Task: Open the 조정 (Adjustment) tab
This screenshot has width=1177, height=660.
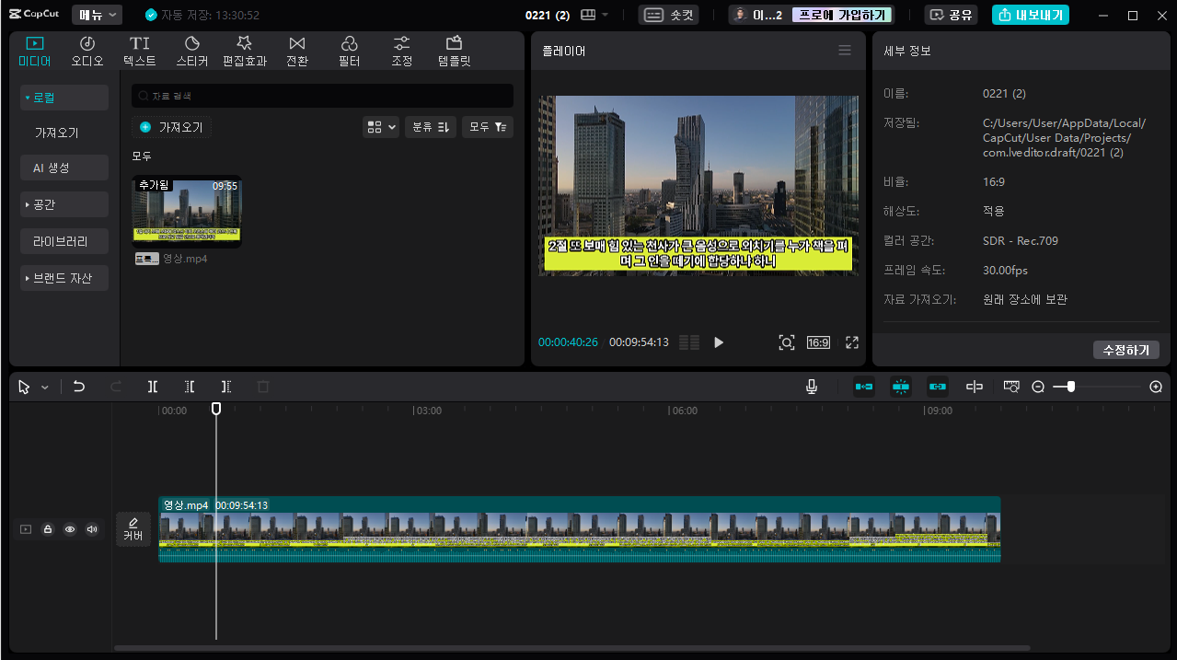Action: pyautogui.click(x=402, y=52)
